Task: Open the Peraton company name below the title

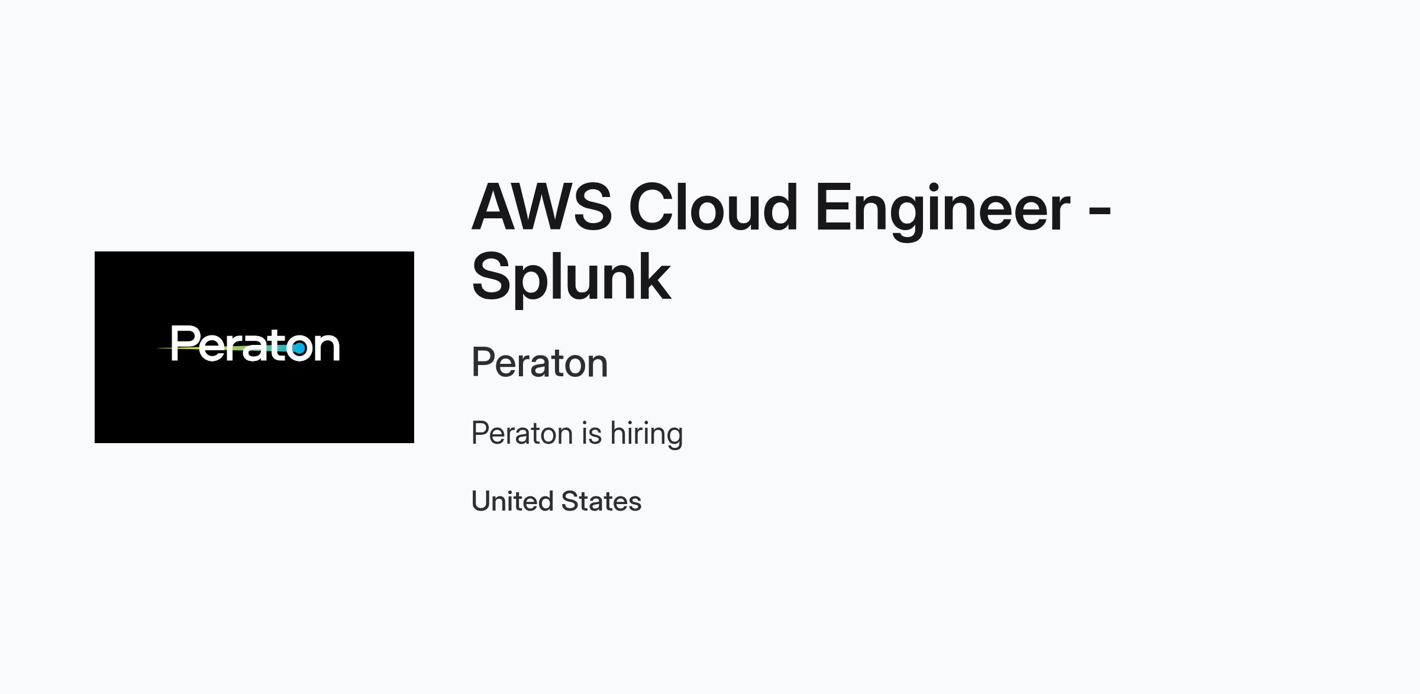Action: click(x=540, y=363)
